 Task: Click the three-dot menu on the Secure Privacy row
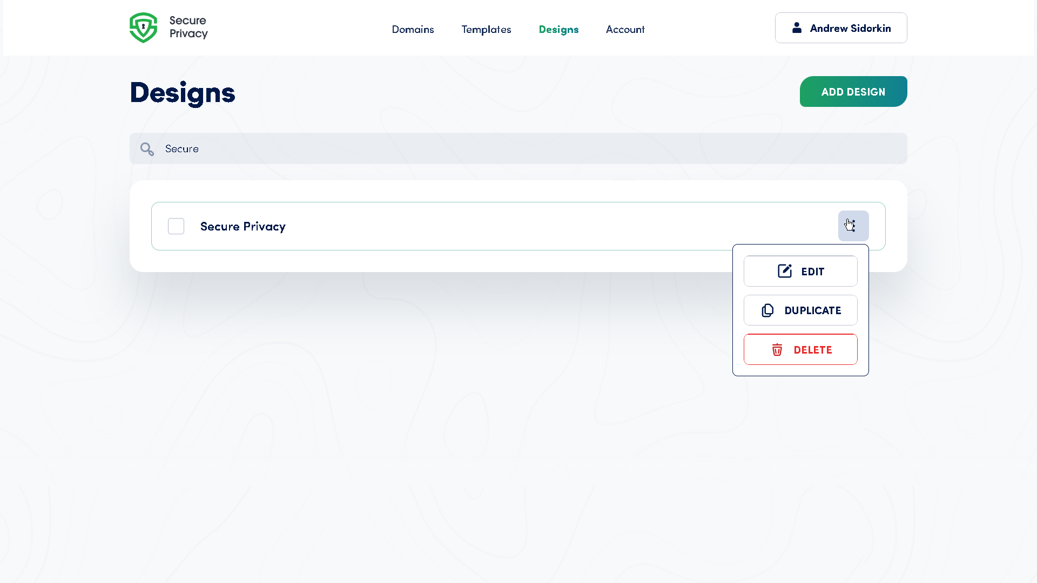point(852,226)
